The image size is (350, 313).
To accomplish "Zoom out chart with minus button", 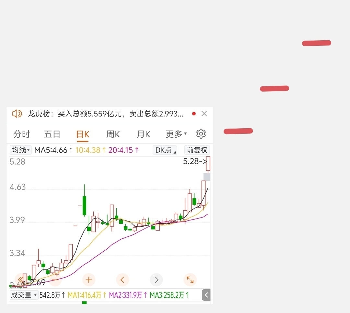I will pyautogui.click(x=55, y=280).
